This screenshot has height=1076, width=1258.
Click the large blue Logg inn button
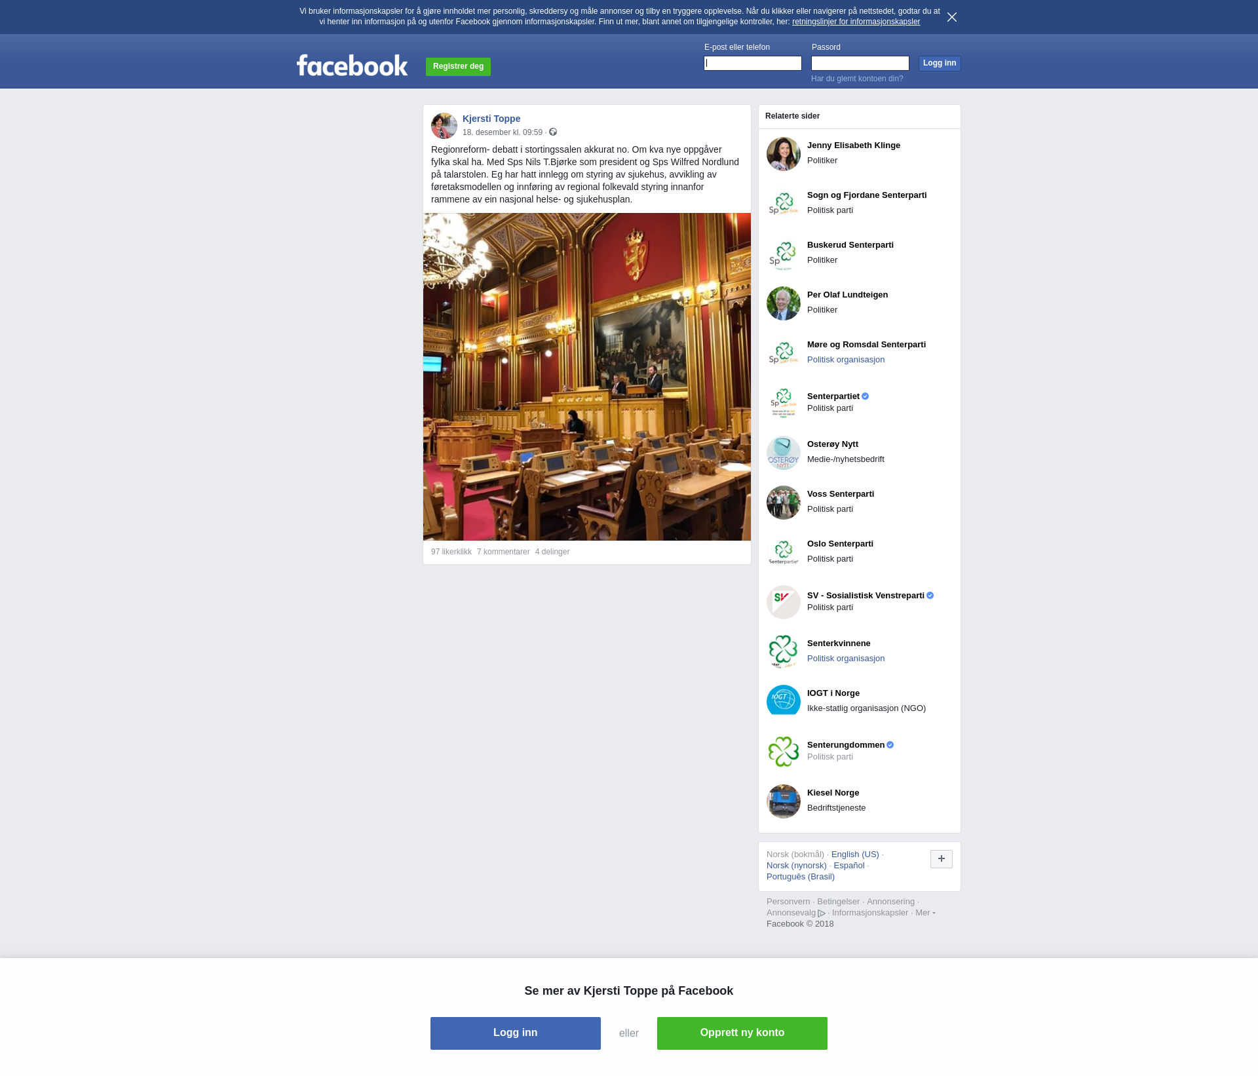(x=516, y=1033)
